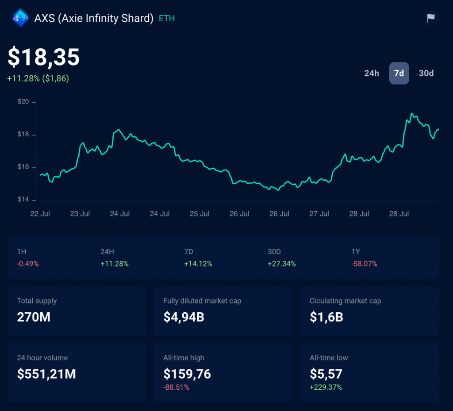Click the AXS token logo icon
Viewport: 453px width, 411px height.
[20, 19]
